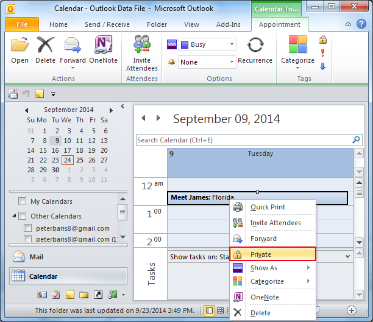Screen dimensions: 373x322
Task: Switch to the Home ribbon tab
Action: pos(59,24)
